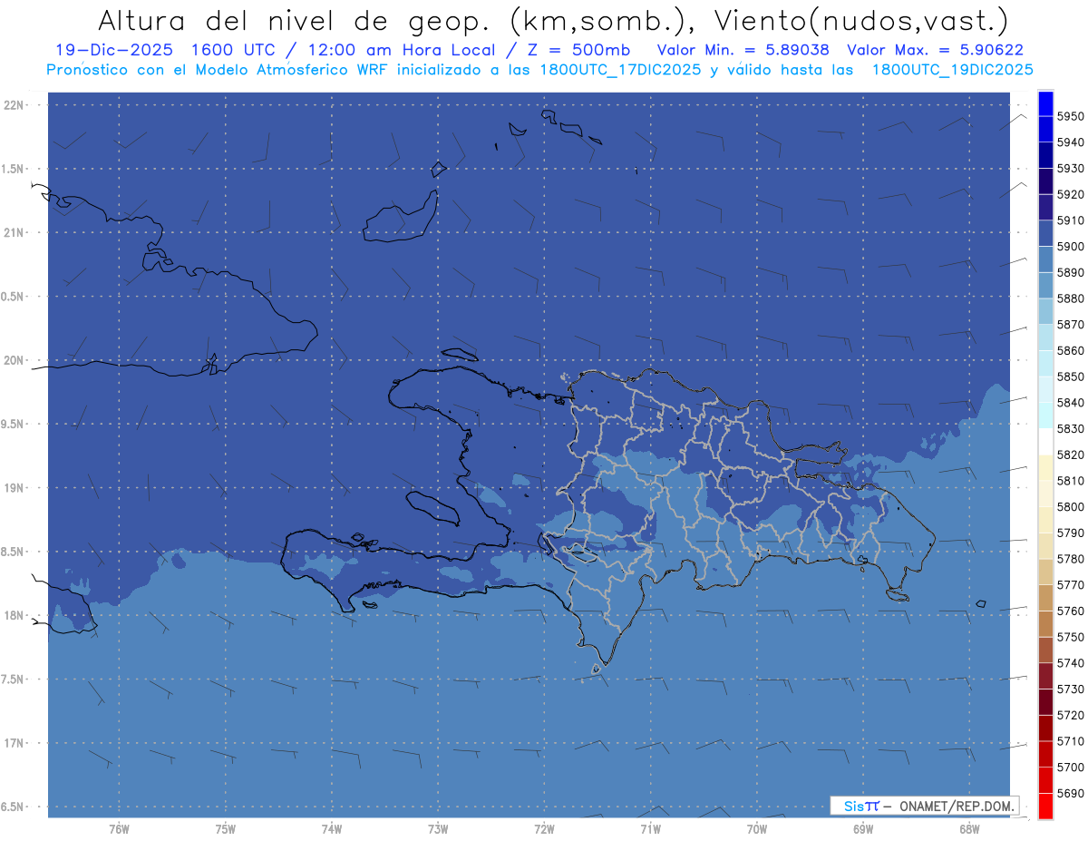
Task: Pick the swatch between 5890 and 5900
Action: click(1045, 259)
